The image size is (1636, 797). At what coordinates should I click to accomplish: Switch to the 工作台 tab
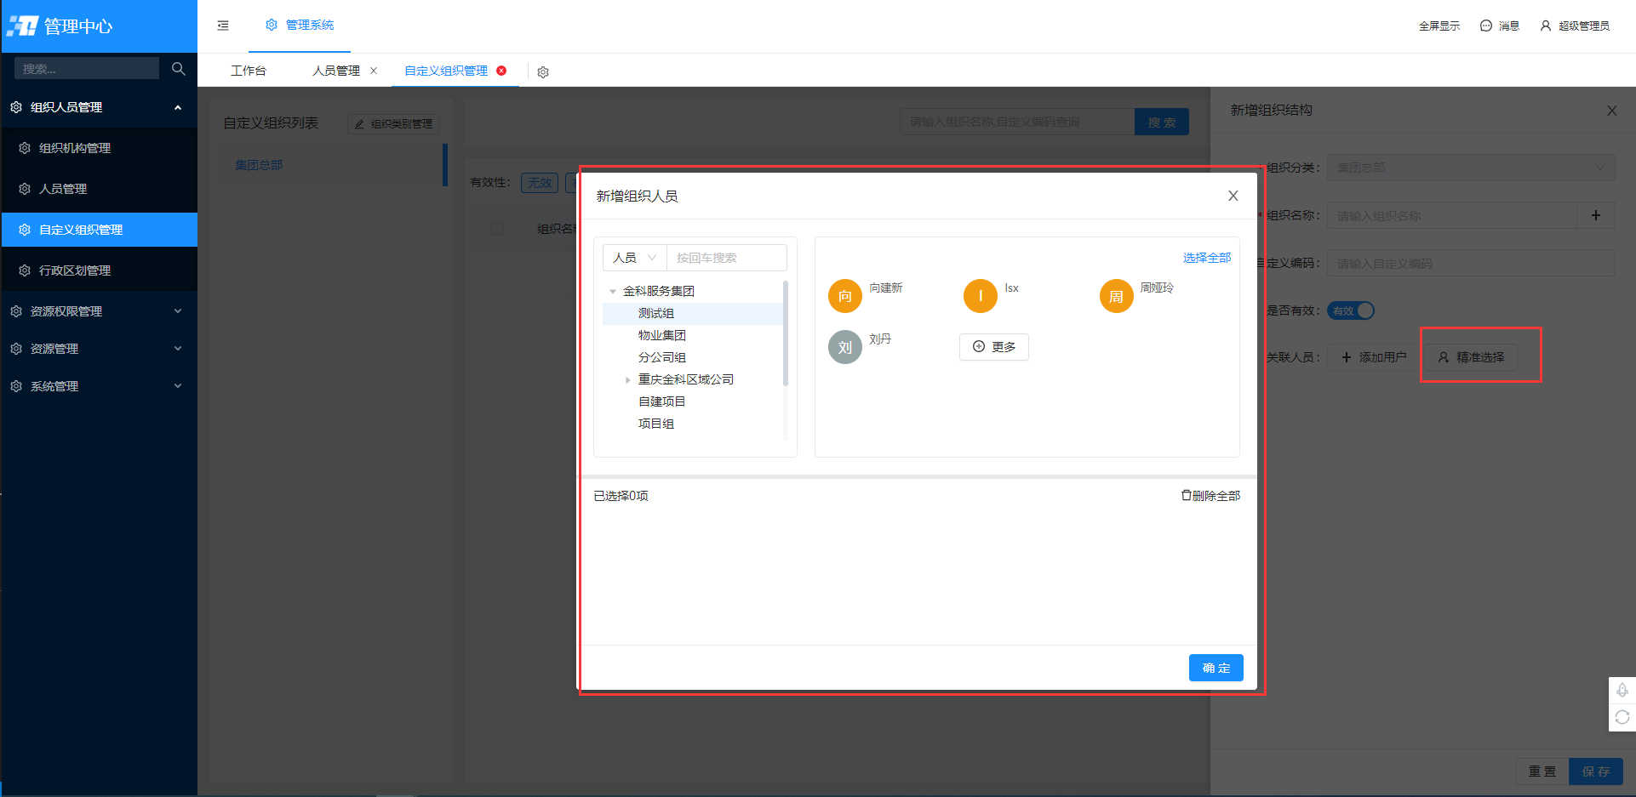249,71
